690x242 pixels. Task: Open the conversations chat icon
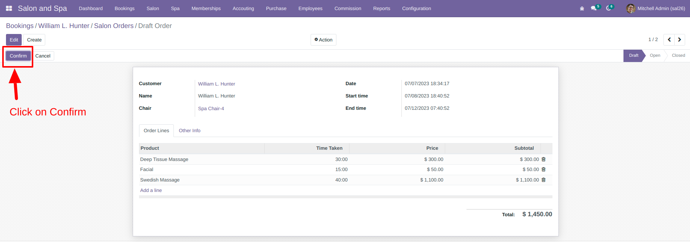594,8
